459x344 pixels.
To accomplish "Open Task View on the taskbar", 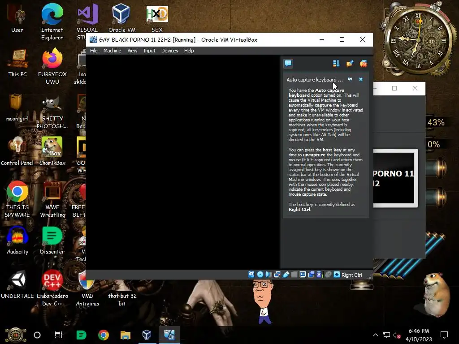I will 59,335.
